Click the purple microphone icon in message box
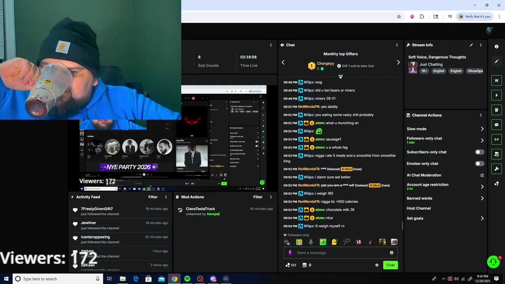This screenshot has height=284, width=505. [290, 253]
